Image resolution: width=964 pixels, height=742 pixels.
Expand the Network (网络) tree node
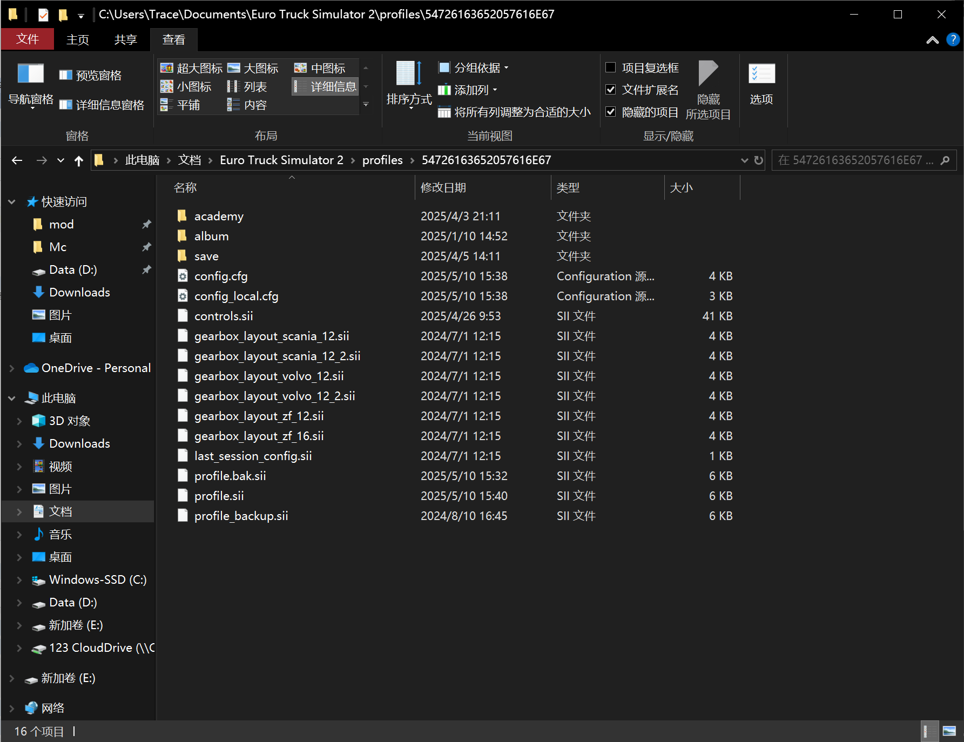pyautogui.click(x=12, y=709)
